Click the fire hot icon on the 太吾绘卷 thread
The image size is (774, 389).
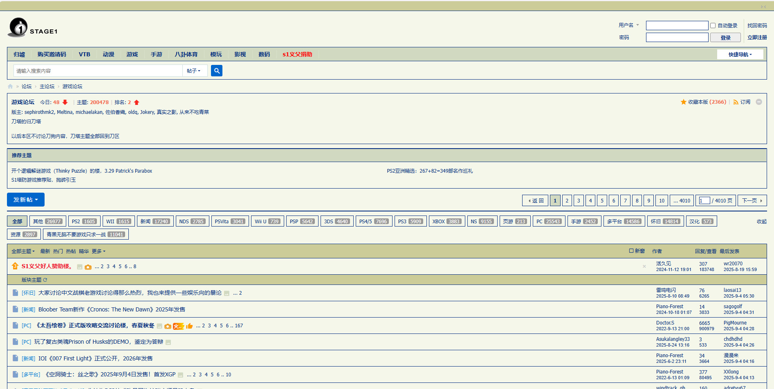tap(179, 326)
